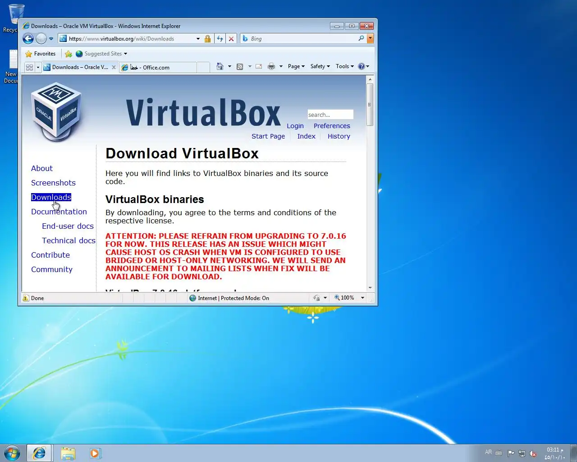Click the RSS Feeds icon
Viewport: 577px width, 462px height.
tap(240, 66)
